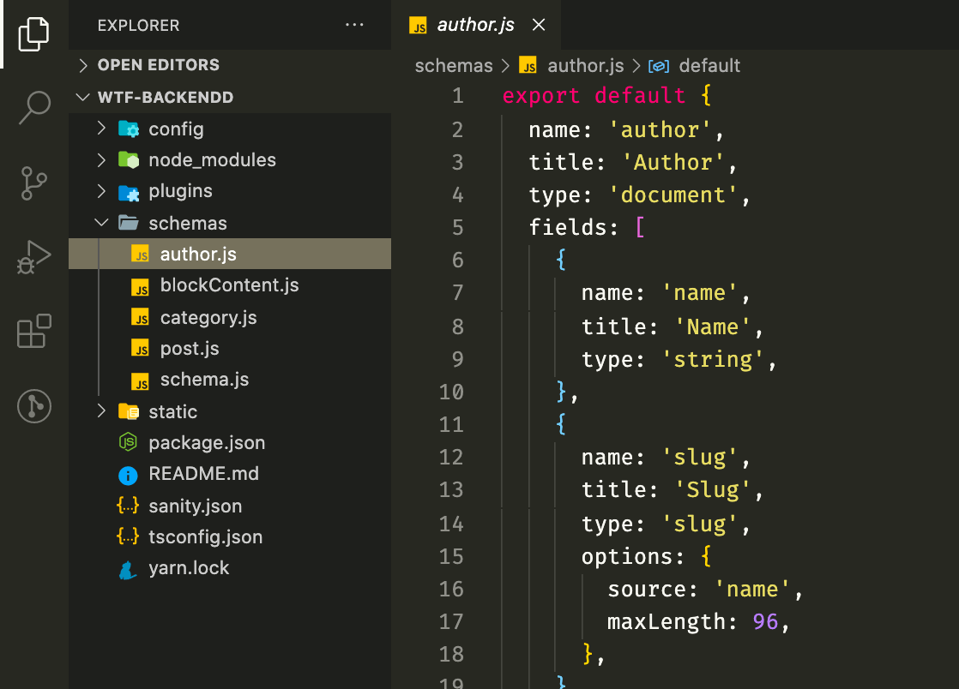Click line number 10 in the gutter
Screen dimensions: 959x689
tap(451, 392)
